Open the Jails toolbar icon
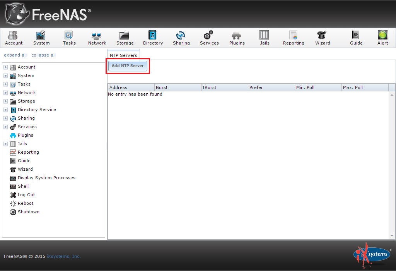The width and height of the screenshot is (396, 271). point(265,38)
